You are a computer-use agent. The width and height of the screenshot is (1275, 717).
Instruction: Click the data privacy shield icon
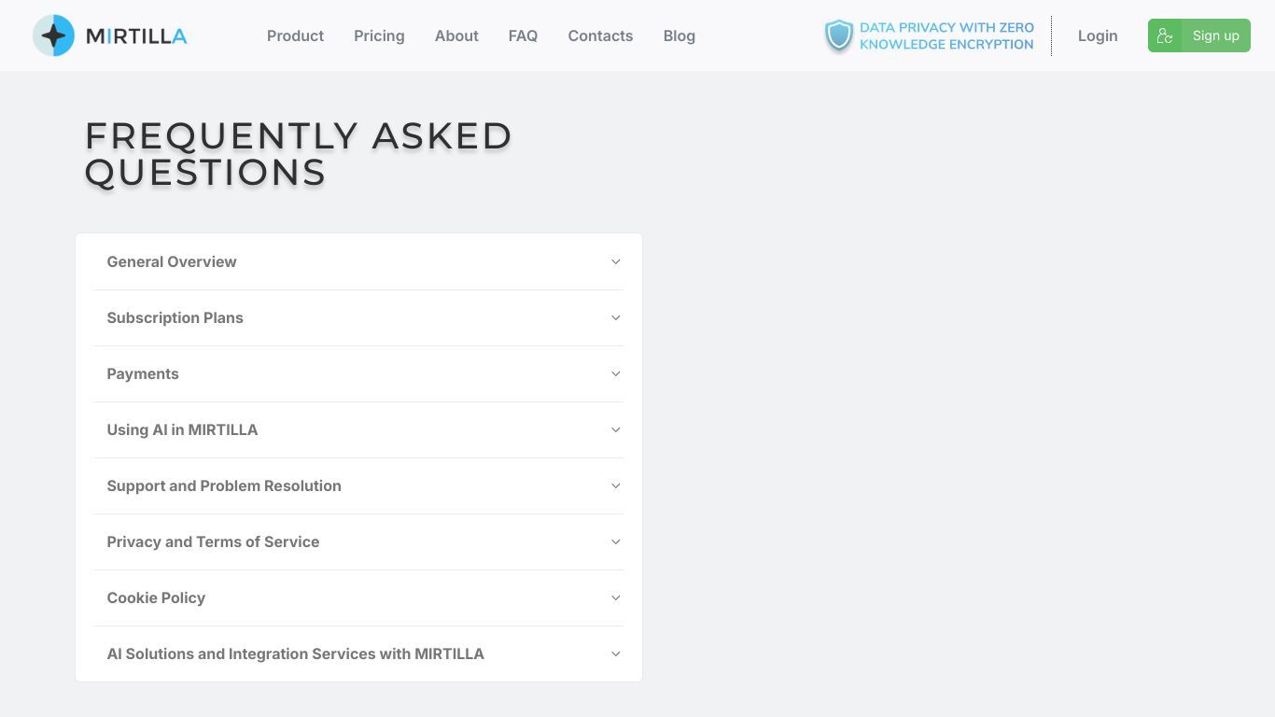[839, 35]
